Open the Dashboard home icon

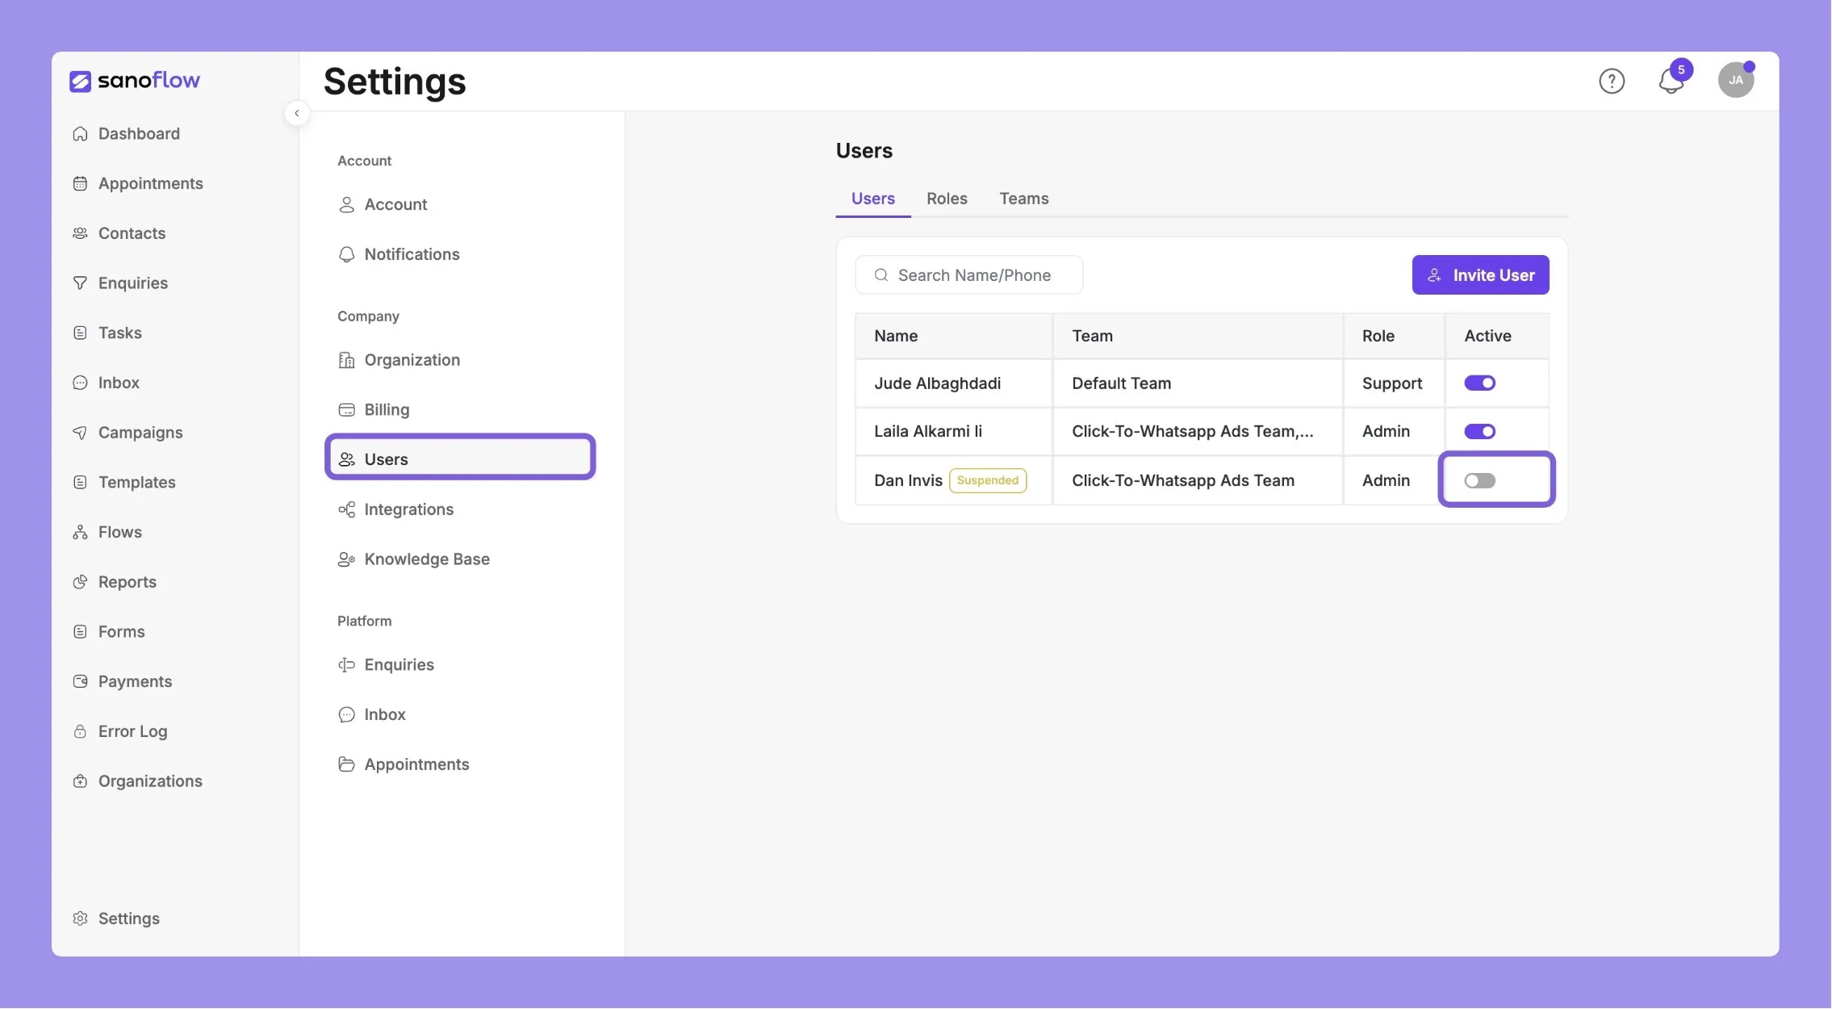pyautogui.click(x=80, y=134)
